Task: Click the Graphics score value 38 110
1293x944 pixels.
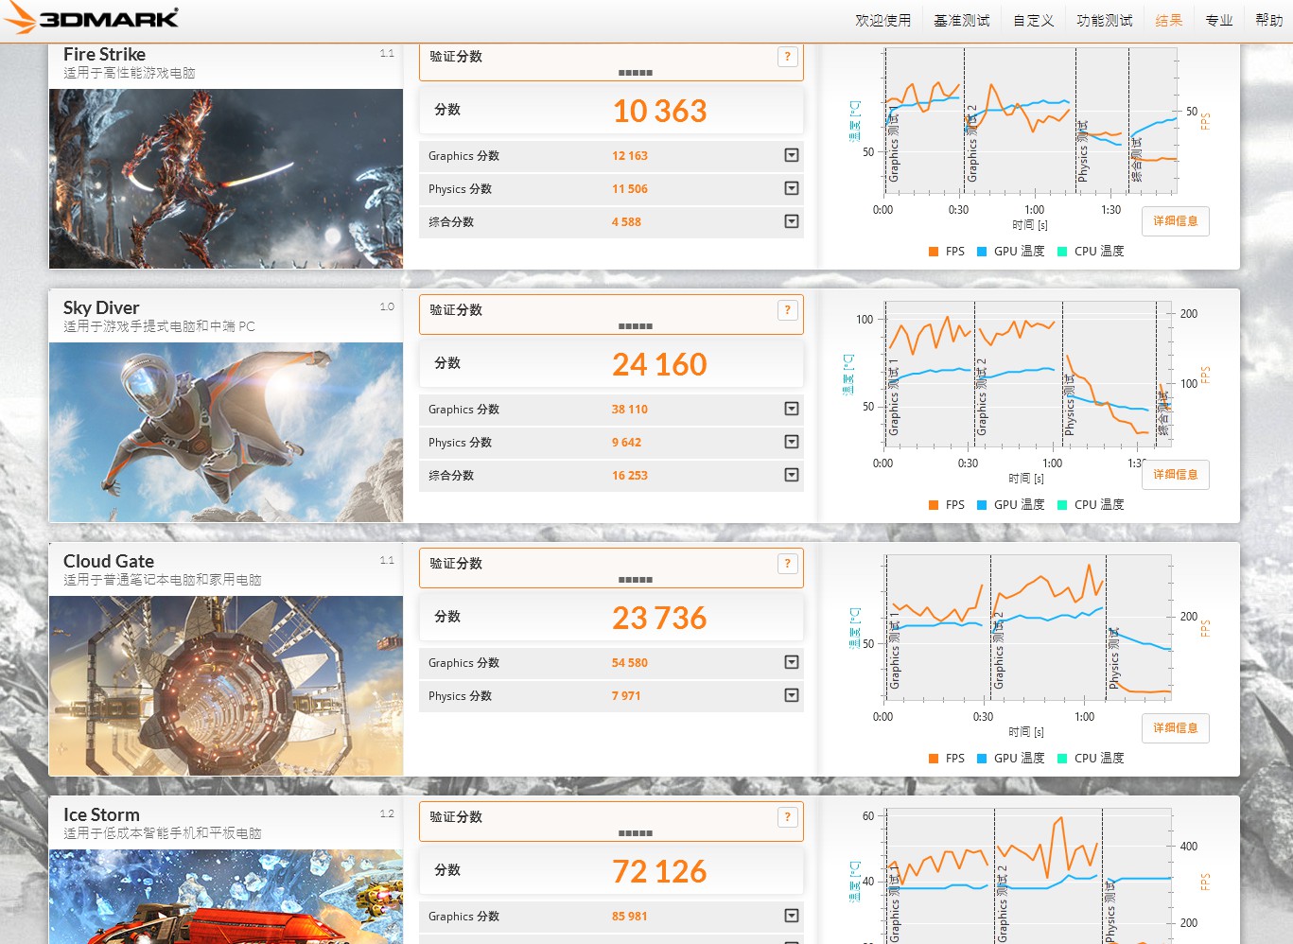Action: coord(630,410)
